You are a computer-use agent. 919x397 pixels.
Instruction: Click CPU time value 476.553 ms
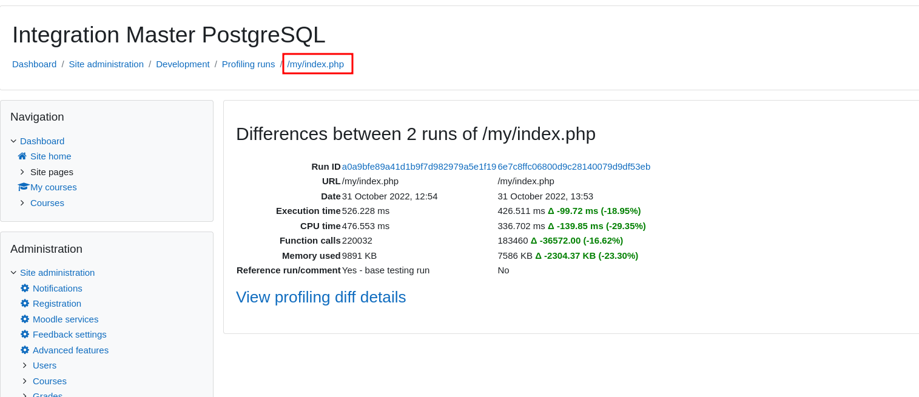pyautogui.click(x=366, y=226)
